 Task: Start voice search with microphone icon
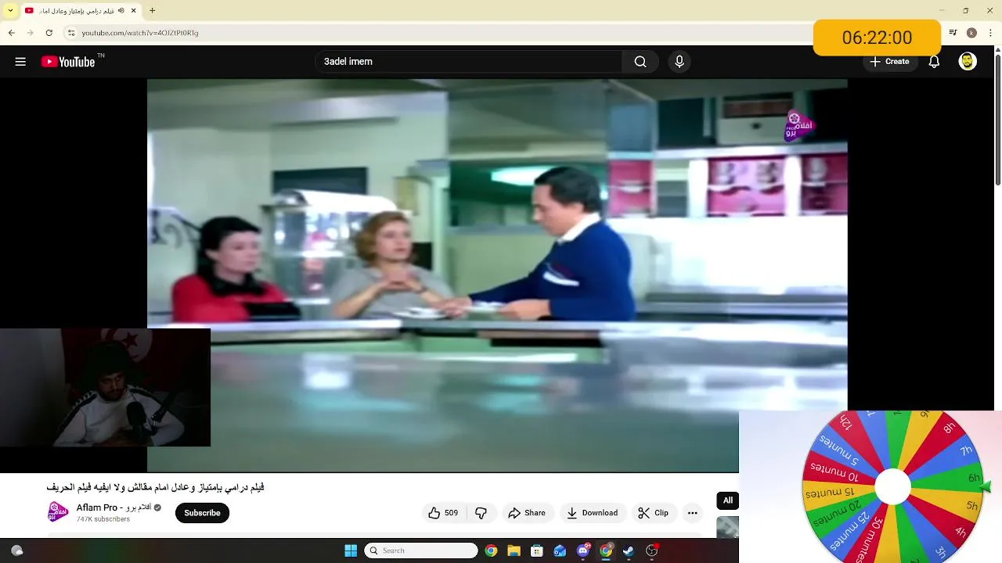(679, 62)
